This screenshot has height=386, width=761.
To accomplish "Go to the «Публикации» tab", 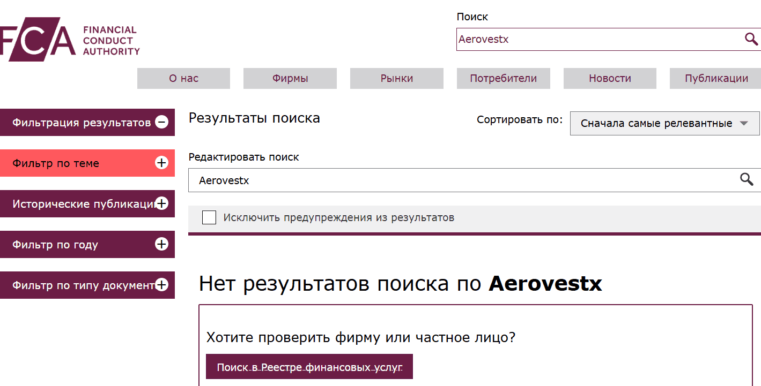I will [x=715, y=78].
